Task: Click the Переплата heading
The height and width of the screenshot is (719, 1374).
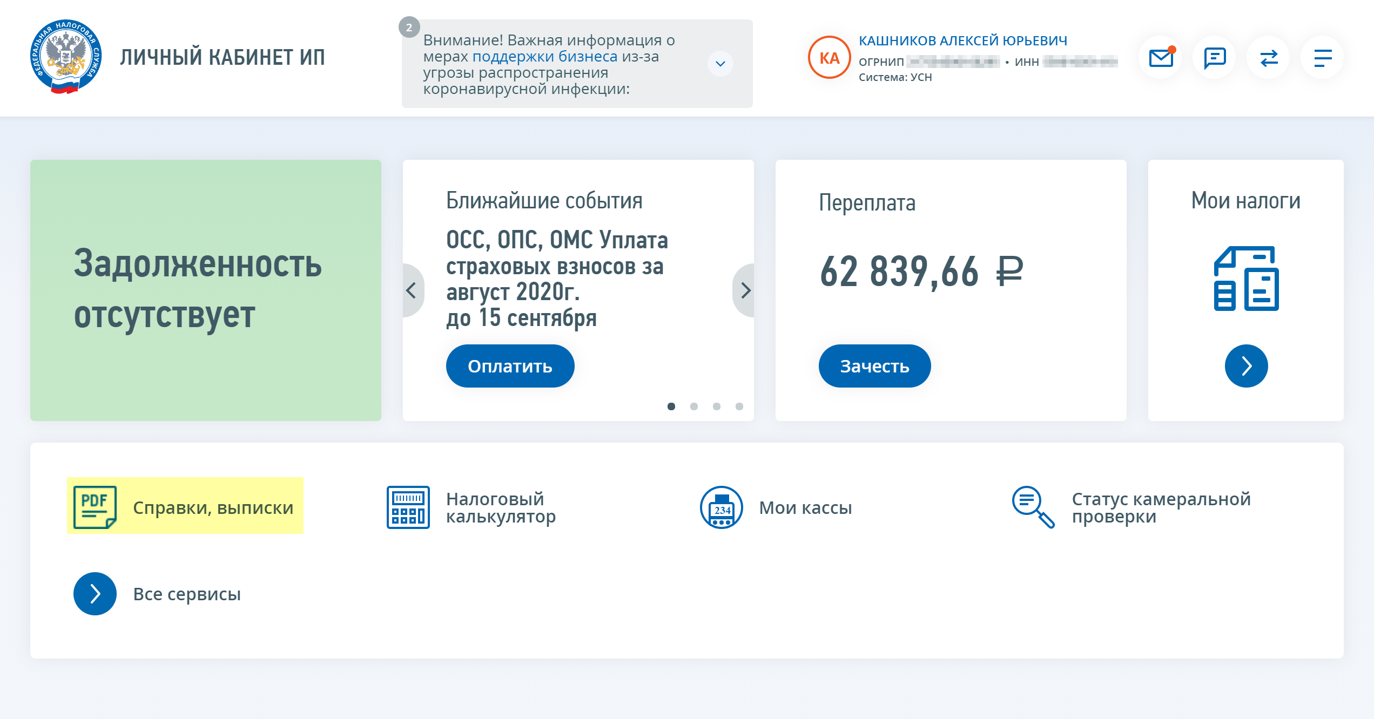Action: (867, 203)
